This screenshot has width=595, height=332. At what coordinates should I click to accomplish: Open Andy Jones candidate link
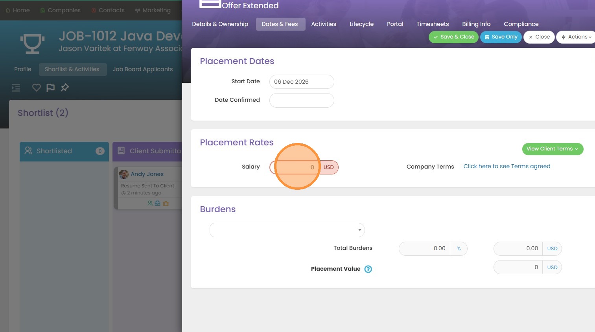pyautogui.click(x=147, y=174)
